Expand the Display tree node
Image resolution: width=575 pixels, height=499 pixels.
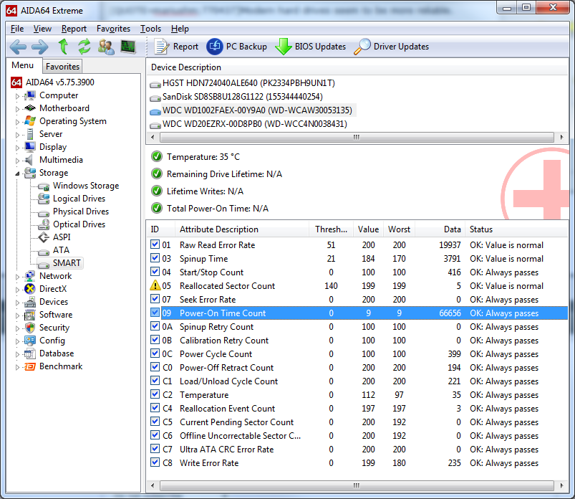coord(17,148)
